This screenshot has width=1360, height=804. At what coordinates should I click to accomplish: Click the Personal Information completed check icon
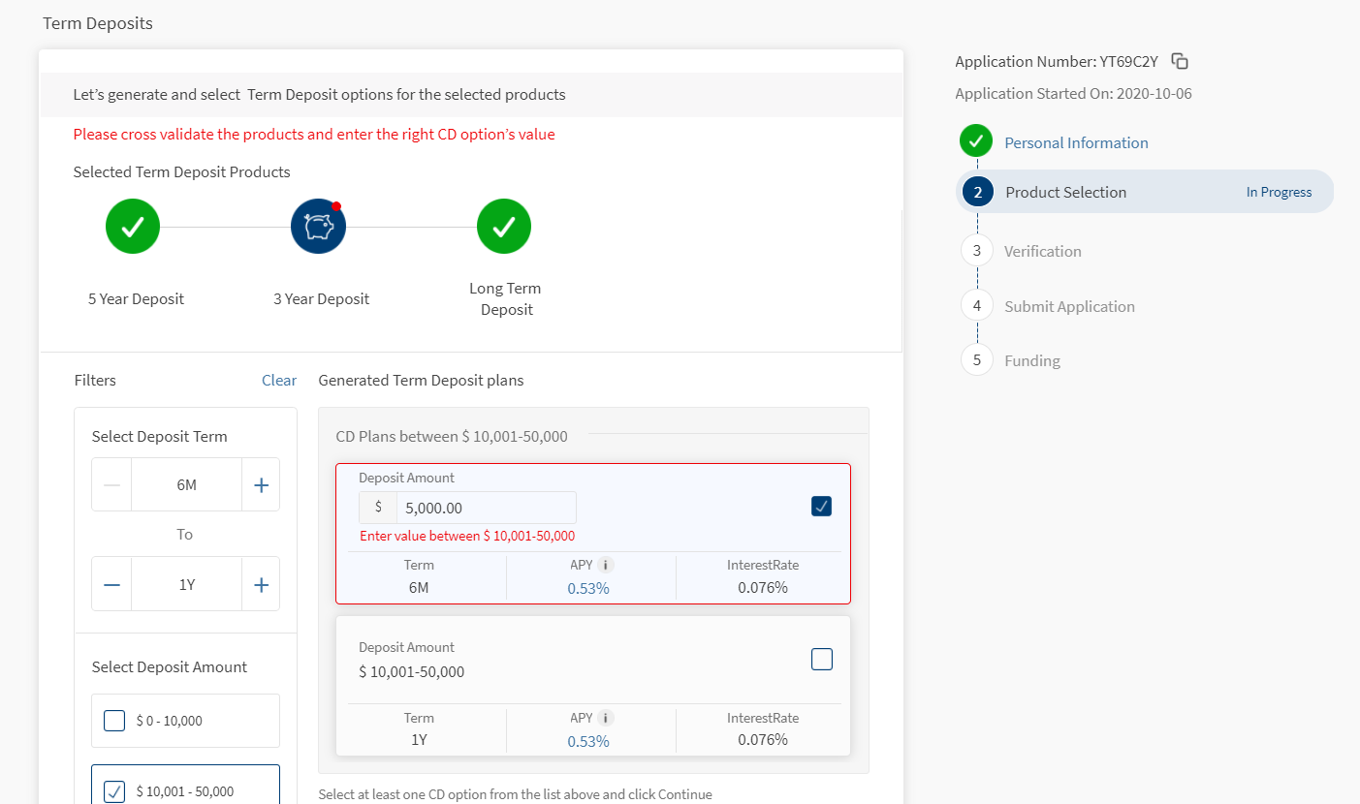point(976,141)
